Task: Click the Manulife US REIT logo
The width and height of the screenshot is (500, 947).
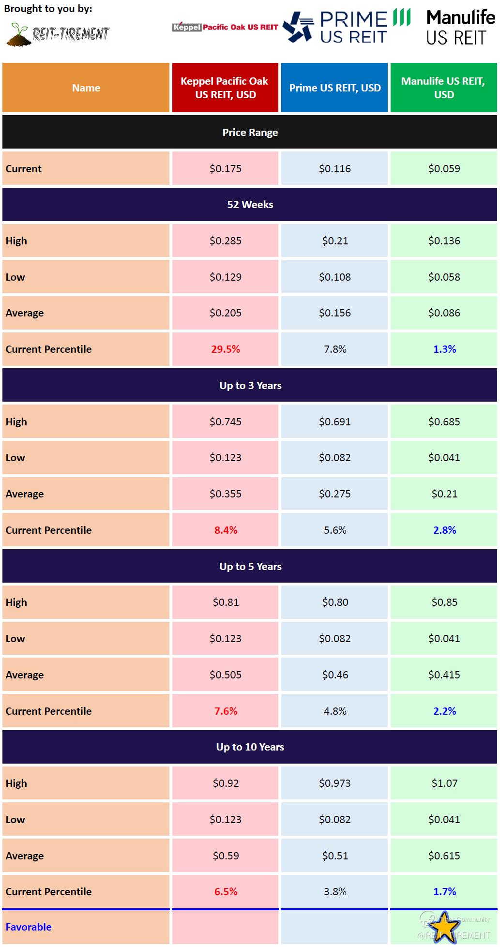Action: [460, 28]
